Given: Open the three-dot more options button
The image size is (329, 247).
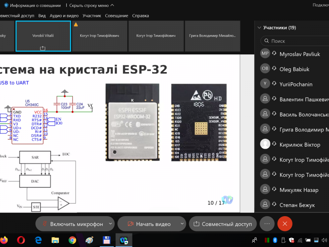Looking at the screenshot, I should click(x=267, y=224).
